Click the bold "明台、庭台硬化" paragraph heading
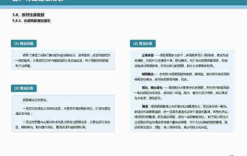The width and height of the screenshot is (247, 156). point(152,88)
